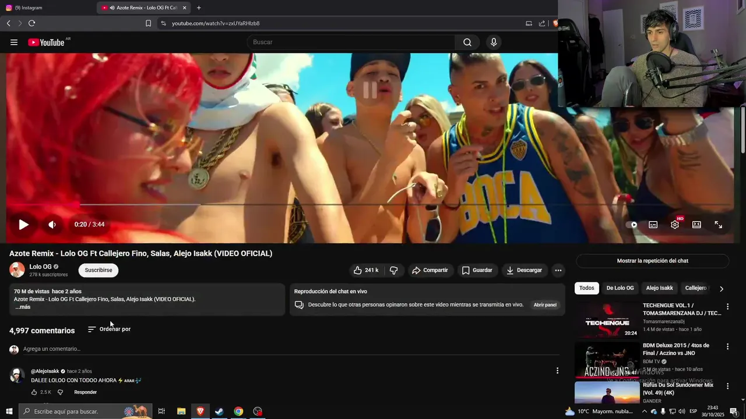The image size is (746, 419).
Task: Switch to the Instagram browser tab
Action: pyautogui.click(x=48, y=8)
